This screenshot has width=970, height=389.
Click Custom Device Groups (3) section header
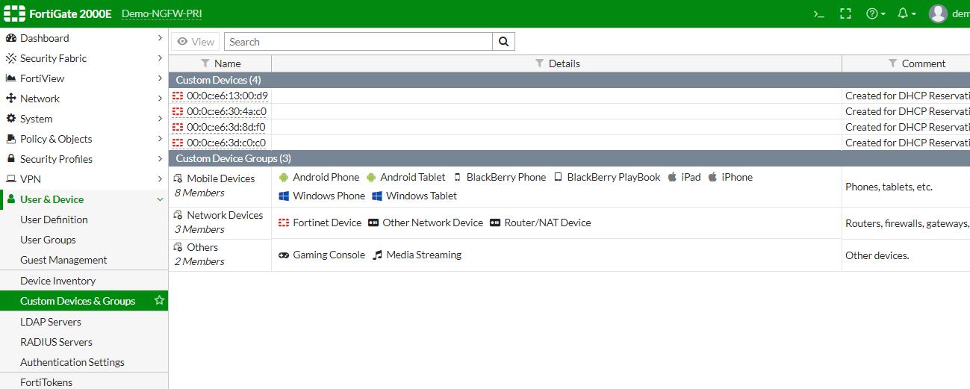(569, 158)
